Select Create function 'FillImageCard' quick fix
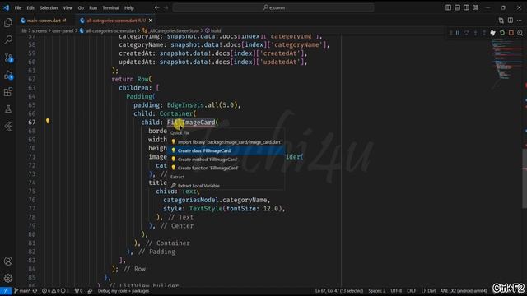 tap(226, 168)
